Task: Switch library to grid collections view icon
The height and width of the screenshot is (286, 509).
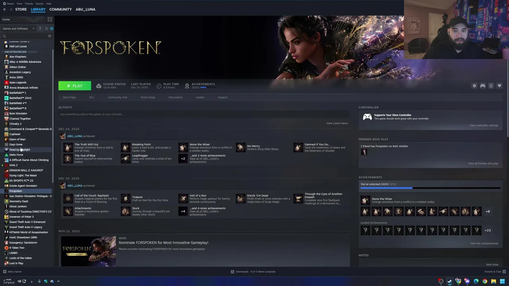Action: click(50, 19)
